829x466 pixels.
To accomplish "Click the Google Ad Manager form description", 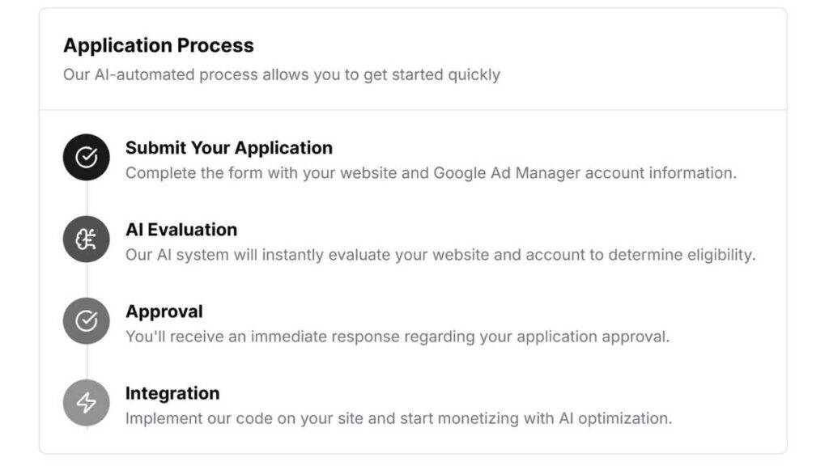I will tap(431, 173).
